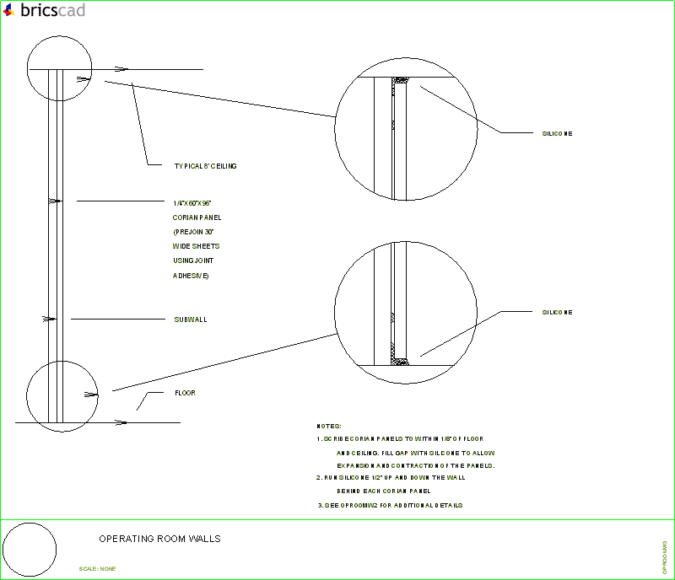
Task: Select the 'TYPICAL 8' CEILING' label
Action: 205,166
